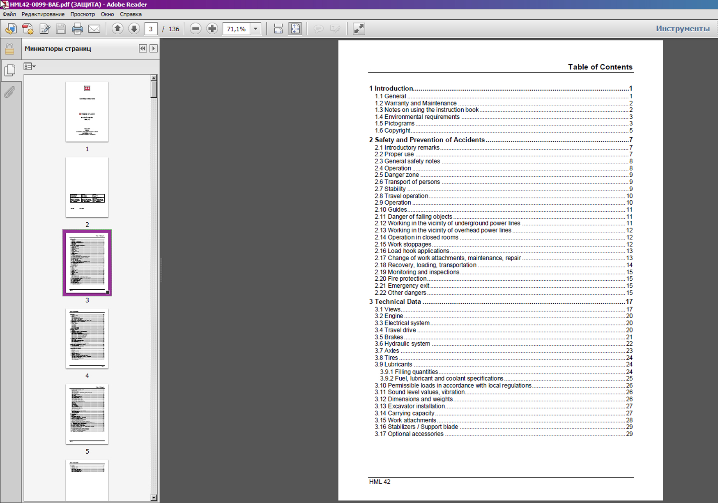Open the Инструменты pane
This screenshot has height=503, width=718.
(682, 29)
